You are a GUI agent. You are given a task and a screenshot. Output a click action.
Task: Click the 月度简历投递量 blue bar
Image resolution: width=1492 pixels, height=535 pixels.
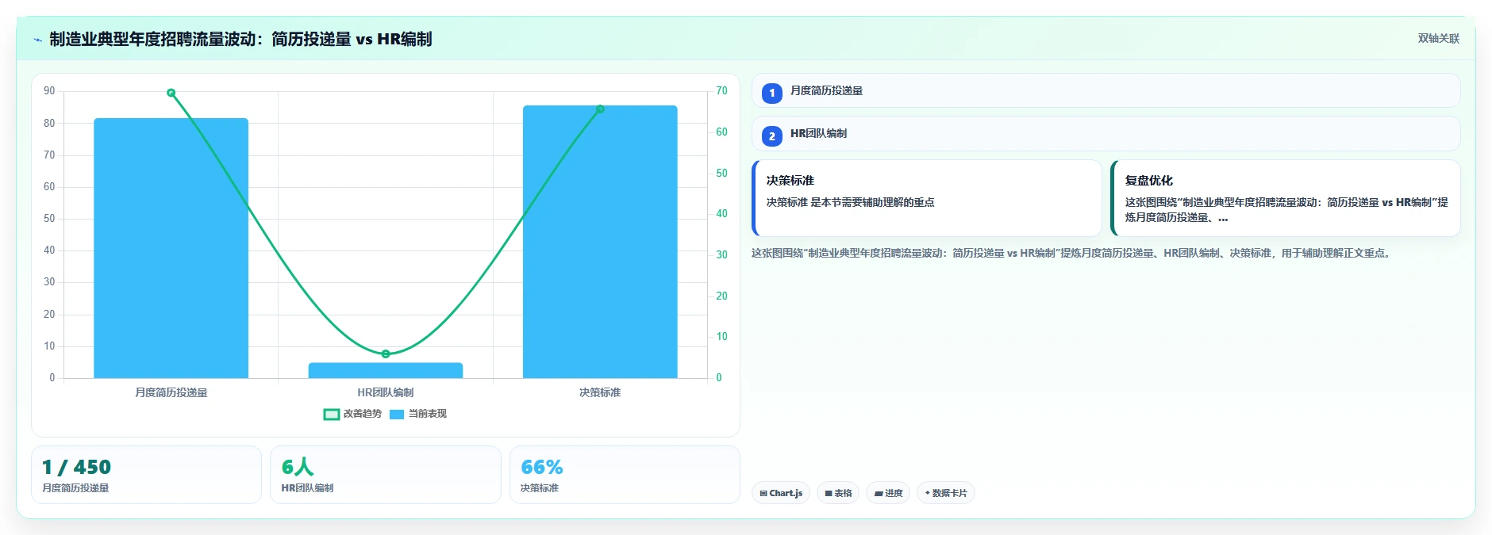pyautogui.click(x=171, y=248)
